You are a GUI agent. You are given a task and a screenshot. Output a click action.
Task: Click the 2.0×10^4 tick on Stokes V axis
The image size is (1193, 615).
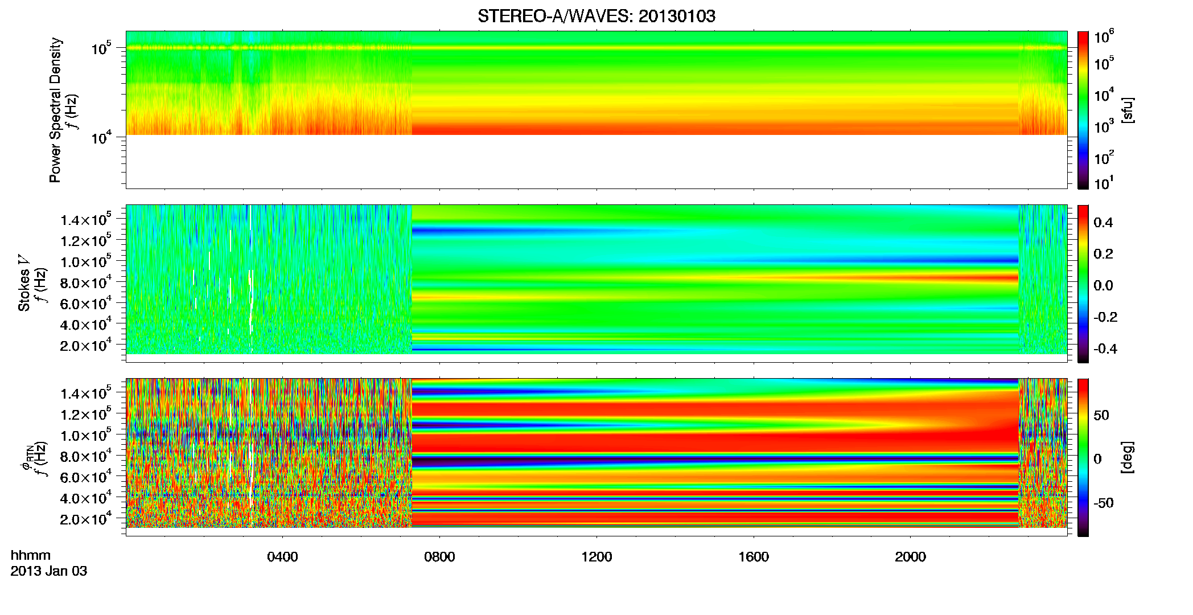coord(86,345)
